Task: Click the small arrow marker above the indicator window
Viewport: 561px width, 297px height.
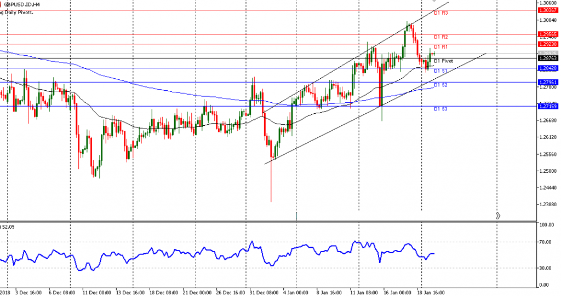Action: [x=497, y=216]
